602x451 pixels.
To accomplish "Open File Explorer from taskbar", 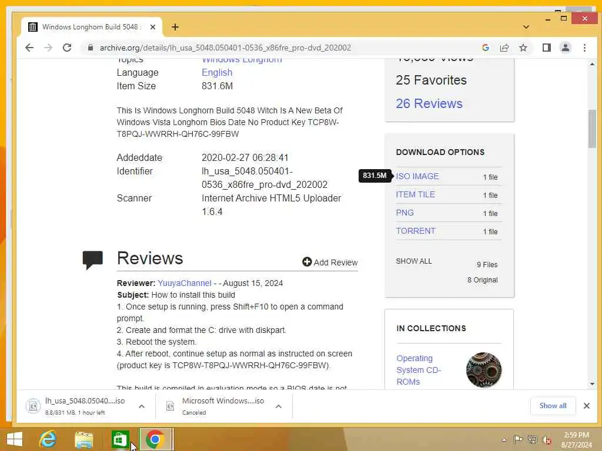I will pyautogui.click(x=83, y=439).
